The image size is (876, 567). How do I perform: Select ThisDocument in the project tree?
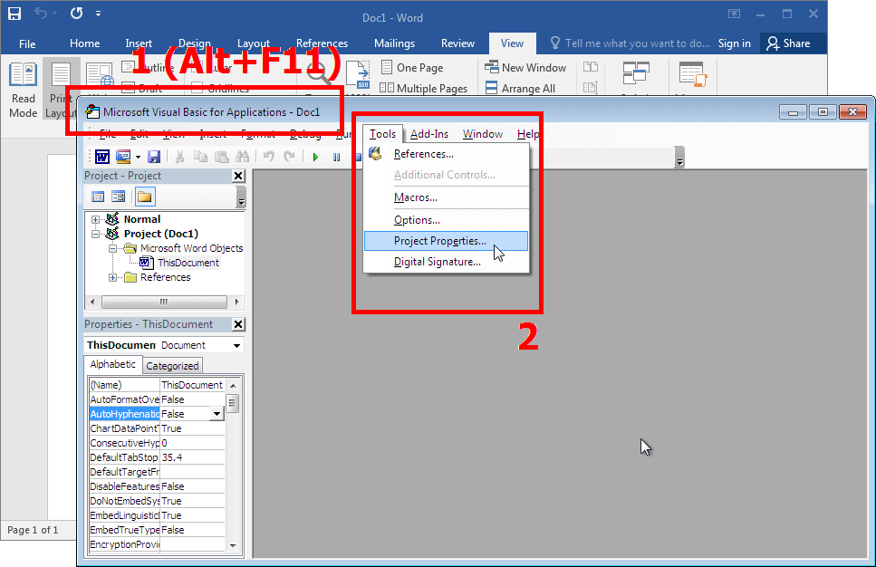188,263
